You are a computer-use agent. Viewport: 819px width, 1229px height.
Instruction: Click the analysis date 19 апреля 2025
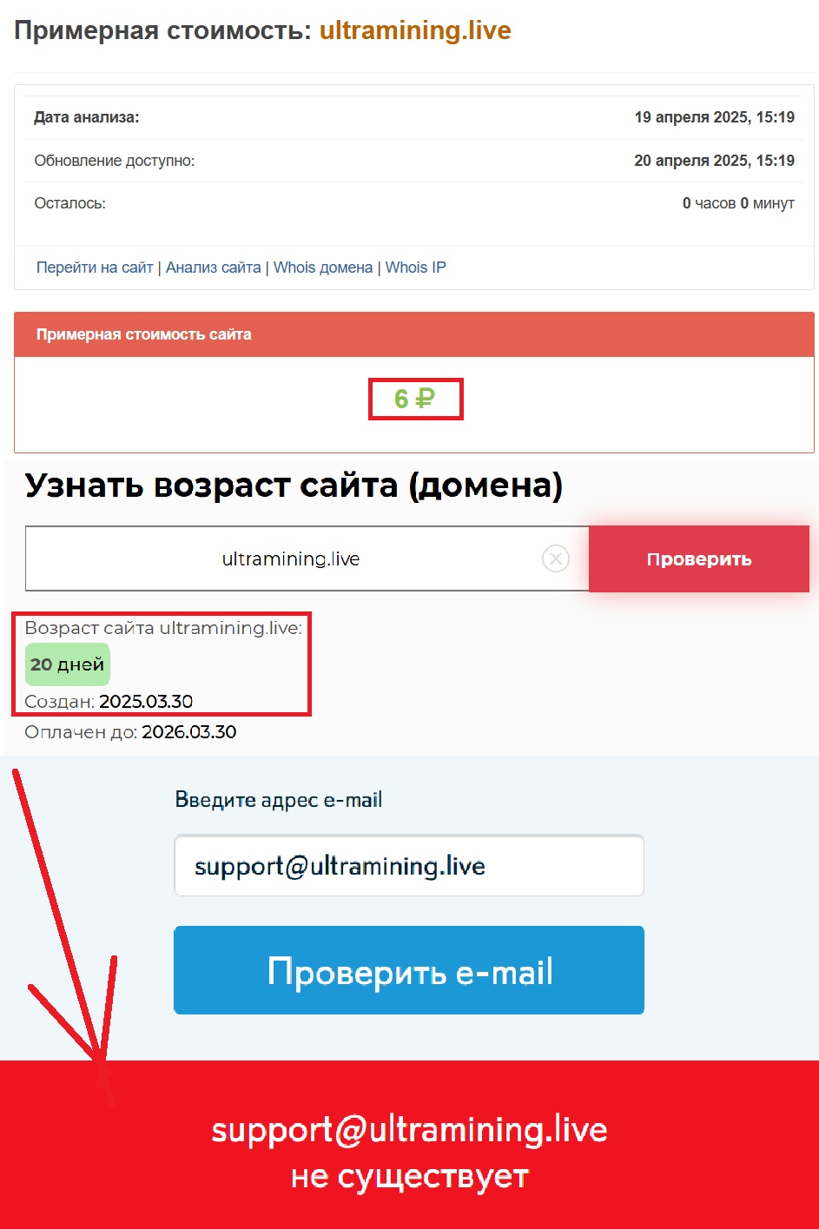[x=715, y=117]
